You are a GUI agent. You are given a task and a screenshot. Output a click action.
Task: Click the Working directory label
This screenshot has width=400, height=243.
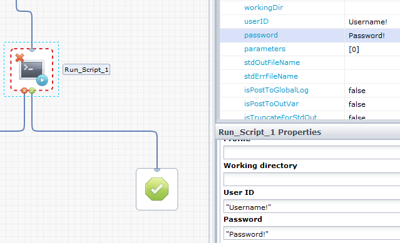260,166
